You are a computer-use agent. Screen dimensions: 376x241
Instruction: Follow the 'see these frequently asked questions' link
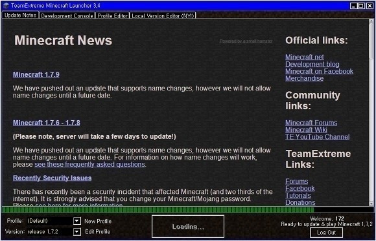89,165
